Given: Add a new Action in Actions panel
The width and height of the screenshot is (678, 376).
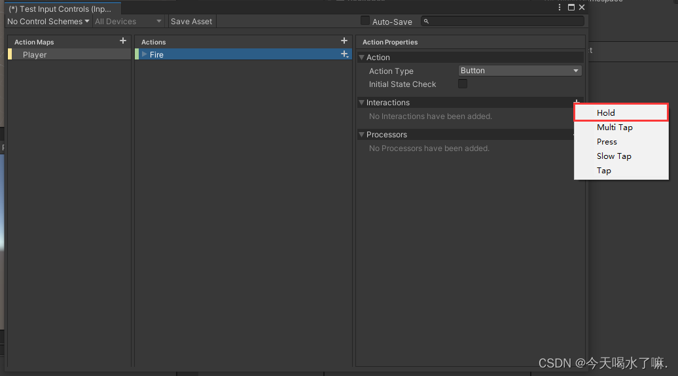Looking at the screenshot, I should 344,41.
